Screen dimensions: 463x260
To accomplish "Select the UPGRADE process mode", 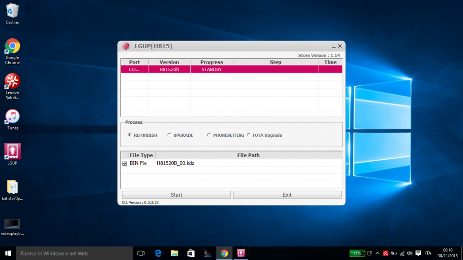I will (x=169, y=135).
